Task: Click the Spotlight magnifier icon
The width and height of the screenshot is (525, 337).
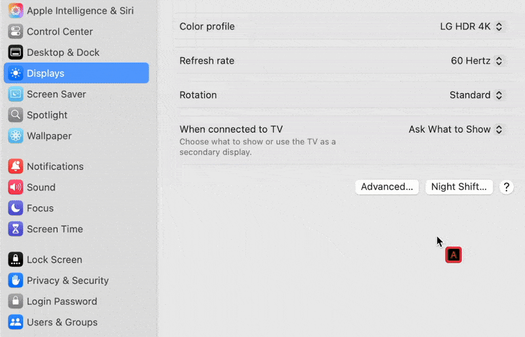Action: click(x=16, y=115)
